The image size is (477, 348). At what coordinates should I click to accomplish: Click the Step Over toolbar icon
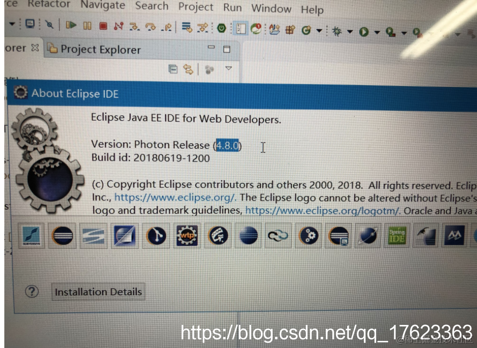tap(151, 27)
